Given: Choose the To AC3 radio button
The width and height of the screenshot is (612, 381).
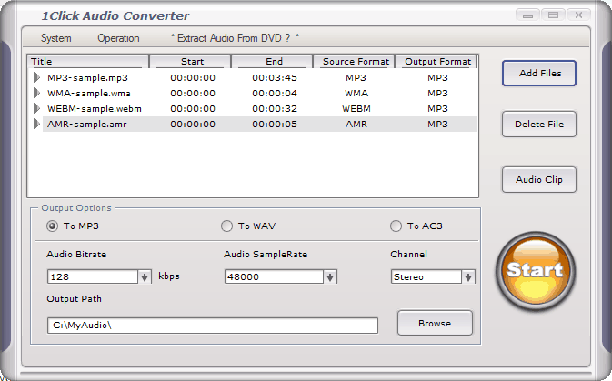Looking at the screenshot, I should pos(396,226).
